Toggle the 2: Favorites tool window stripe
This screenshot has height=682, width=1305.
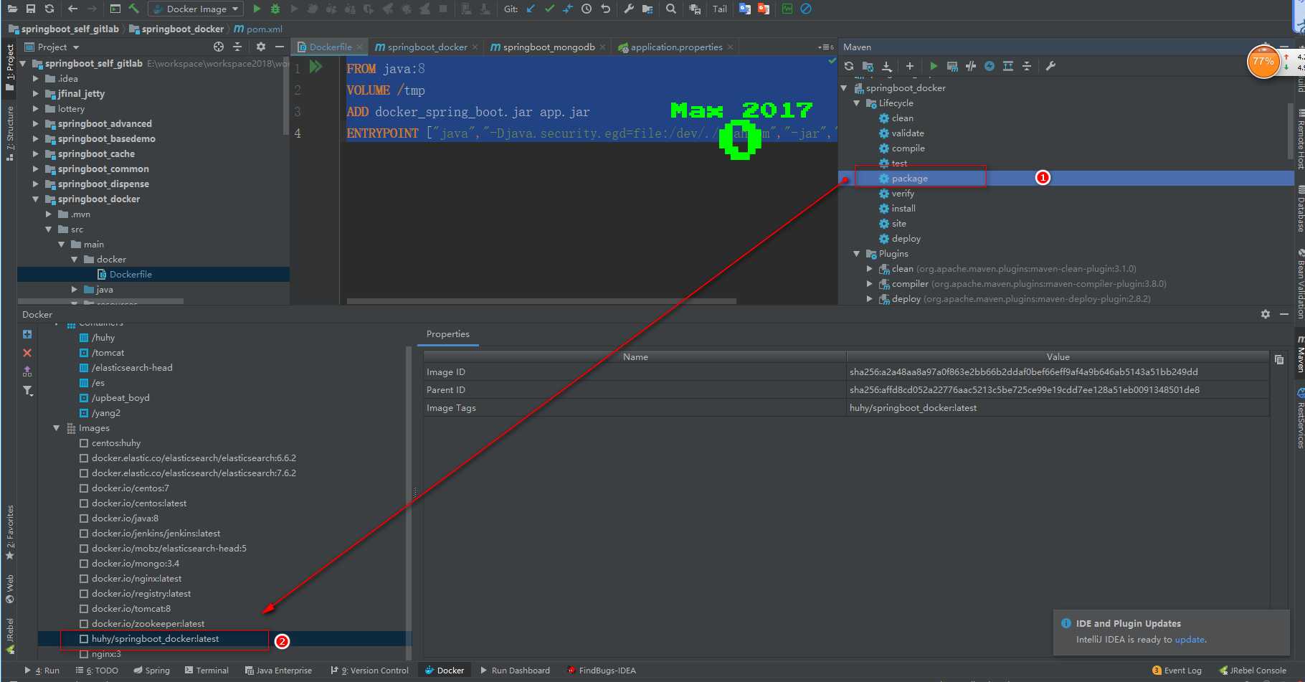point(9,533)
